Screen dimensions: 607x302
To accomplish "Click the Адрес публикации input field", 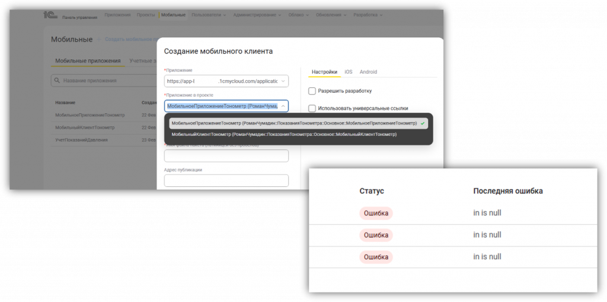I will (x=226, y=180).
